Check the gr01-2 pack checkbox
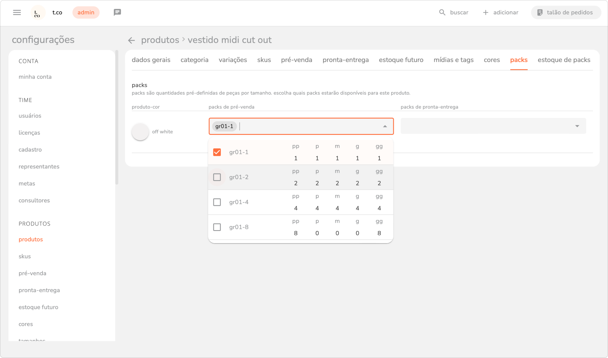 (x=217, y=177)
